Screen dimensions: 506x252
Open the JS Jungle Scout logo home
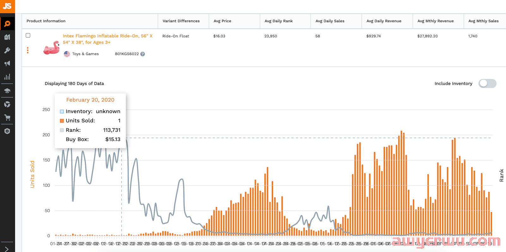point(7,6)
